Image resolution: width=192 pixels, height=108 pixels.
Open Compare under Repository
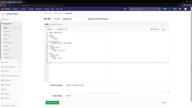coord(7,50)
